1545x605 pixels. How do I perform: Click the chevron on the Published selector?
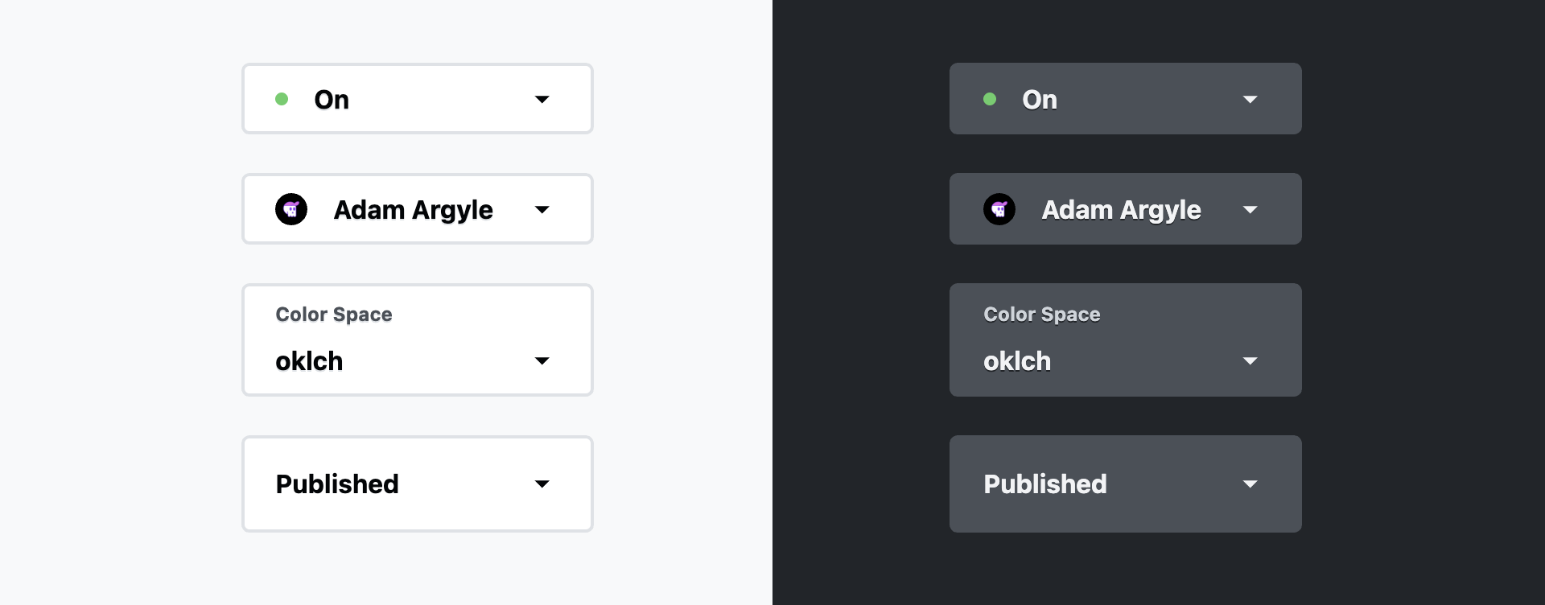coord(542,484)
